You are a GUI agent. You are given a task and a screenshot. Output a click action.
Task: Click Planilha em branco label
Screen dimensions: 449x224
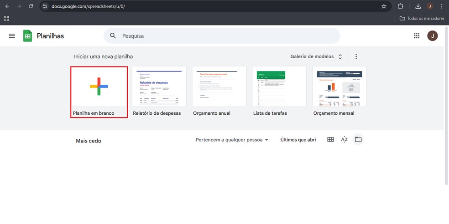(x=94, y=113)
